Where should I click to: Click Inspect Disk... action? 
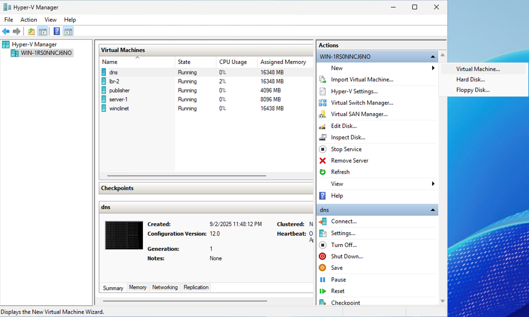[348, 137]
